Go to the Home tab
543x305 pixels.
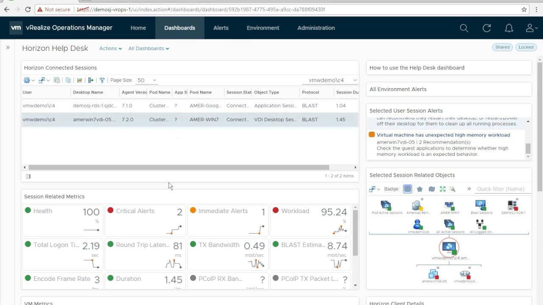[x=138, y=28]
